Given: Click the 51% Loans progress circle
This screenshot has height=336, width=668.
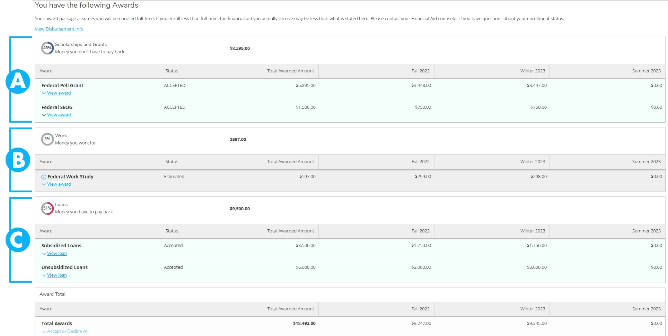Looking at the screenshot, I should [x=47, y=209].
